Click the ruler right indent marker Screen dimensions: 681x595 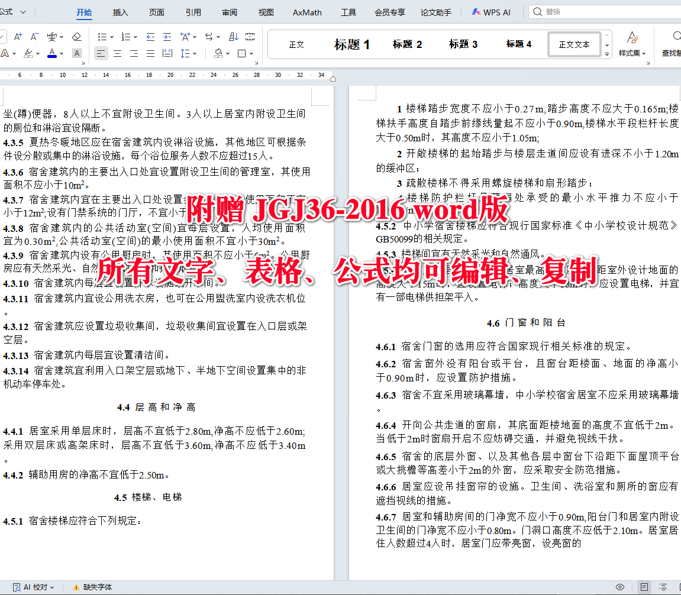point(333,79)
